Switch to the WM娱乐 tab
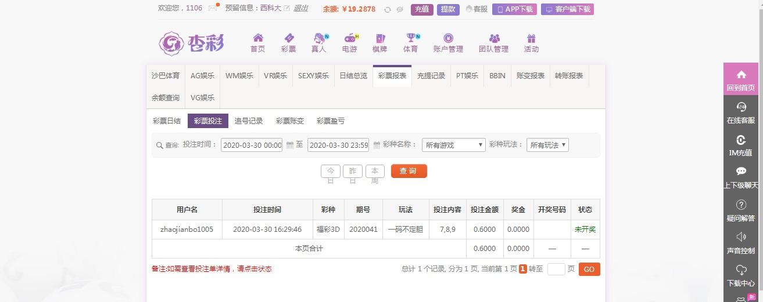Viewport: 763px width, 302px height. coord(239,76)
